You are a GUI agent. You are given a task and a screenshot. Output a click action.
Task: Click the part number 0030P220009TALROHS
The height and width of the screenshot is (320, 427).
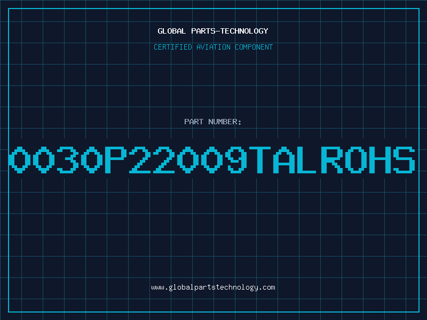212,160
